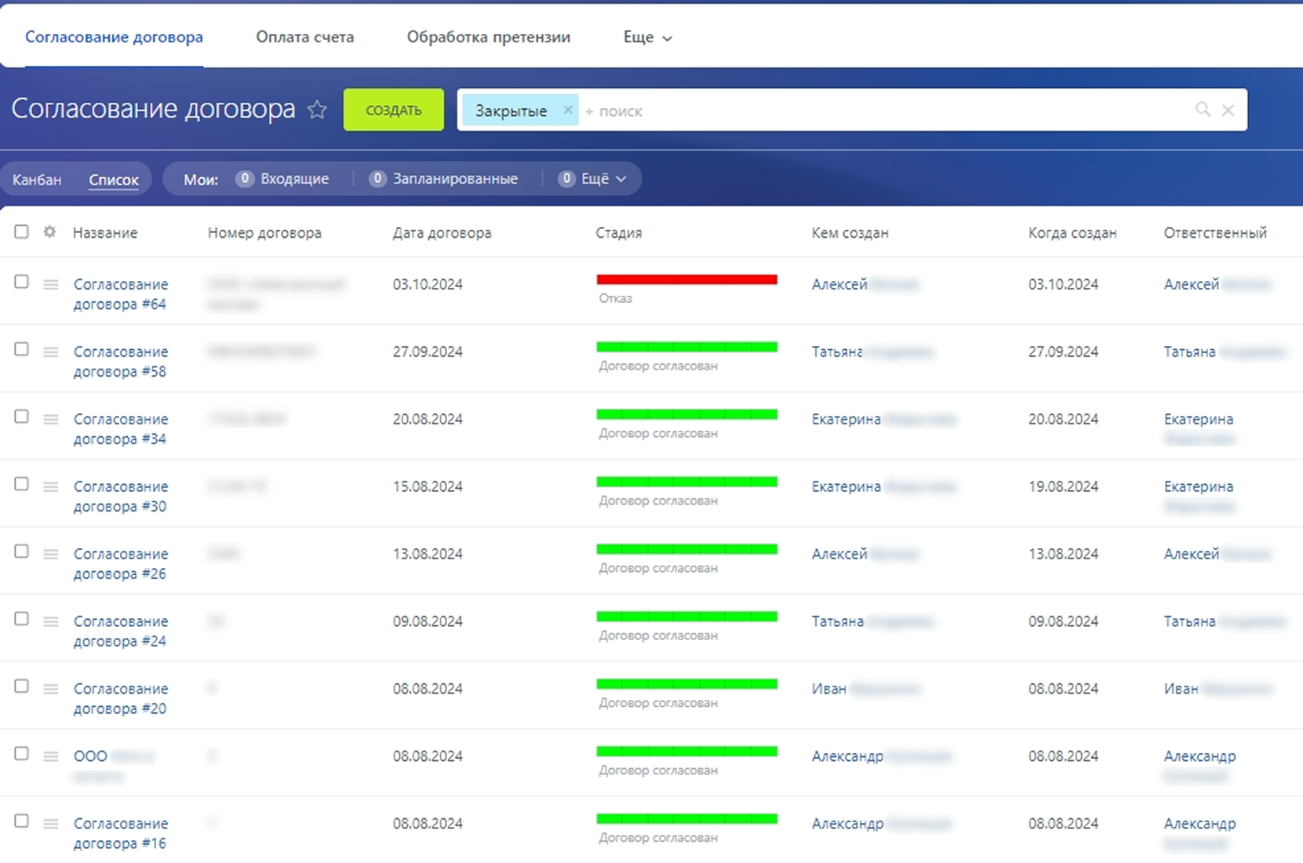The width and height of the screenshot is (1303, 863).
Task: Clear the search field with X icon
Action: (x=1228, y=111)
